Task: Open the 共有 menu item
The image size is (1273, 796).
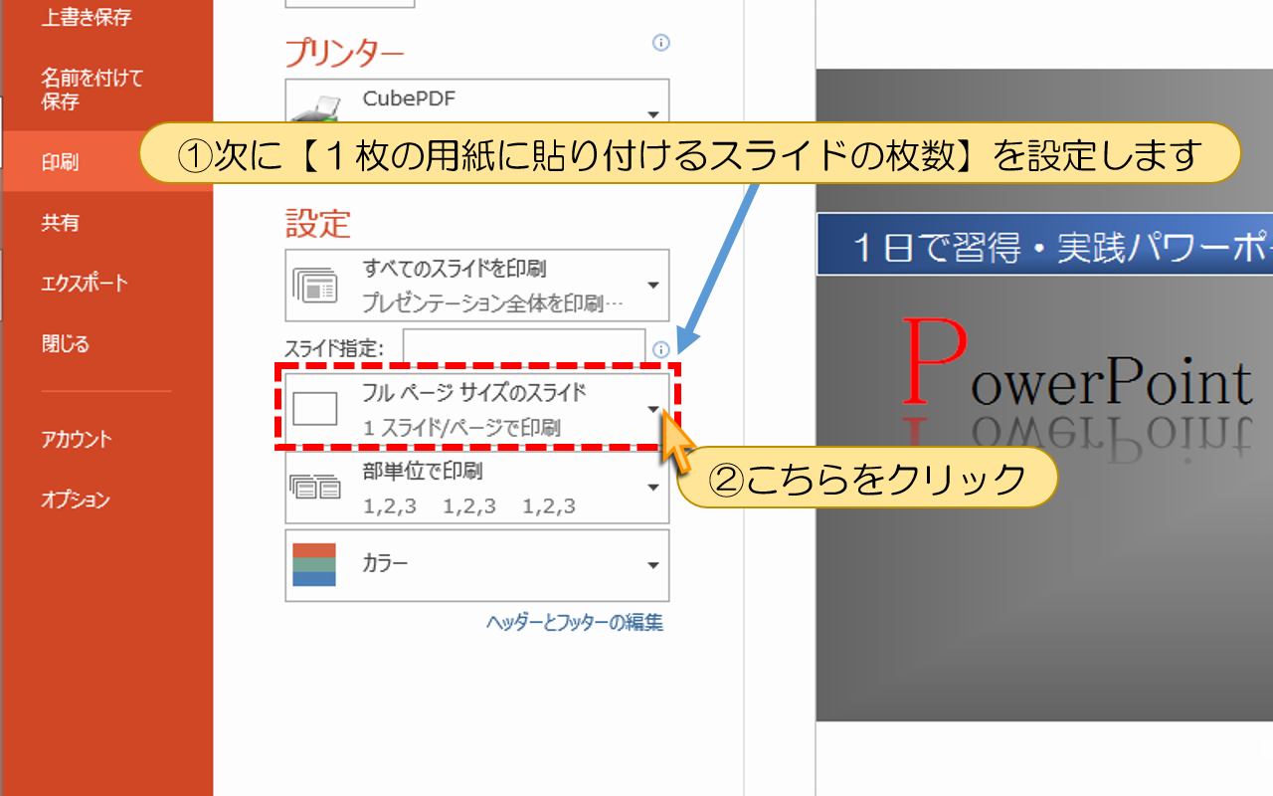Action: point(60,223)
